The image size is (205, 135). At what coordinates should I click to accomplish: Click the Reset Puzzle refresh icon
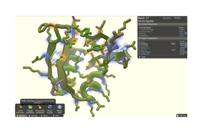click(50, 107)
